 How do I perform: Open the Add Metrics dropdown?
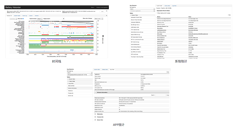13,19
